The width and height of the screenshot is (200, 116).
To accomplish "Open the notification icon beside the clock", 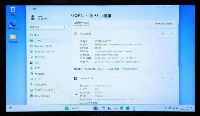I will (191, 108).
